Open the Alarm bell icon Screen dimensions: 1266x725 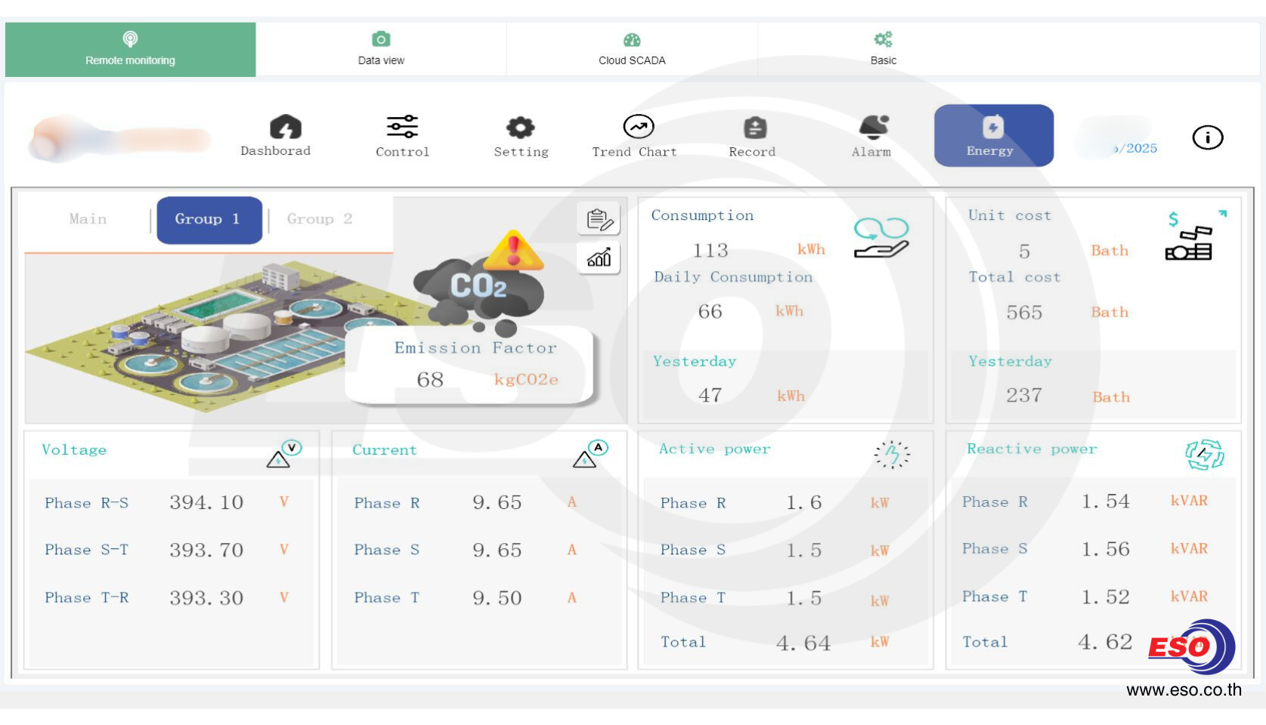click(873, 127)
